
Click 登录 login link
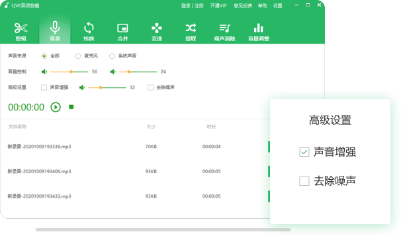[185, 6]
